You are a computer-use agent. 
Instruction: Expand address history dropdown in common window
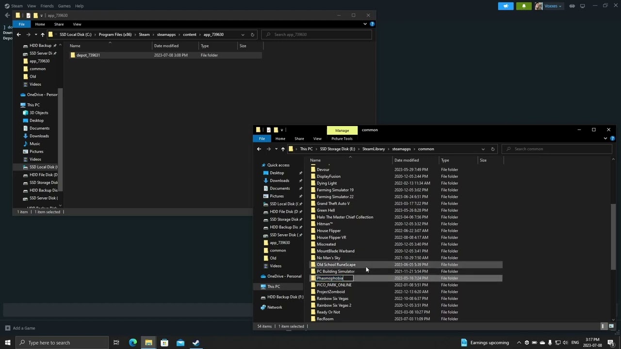click(x=483, y=149)
